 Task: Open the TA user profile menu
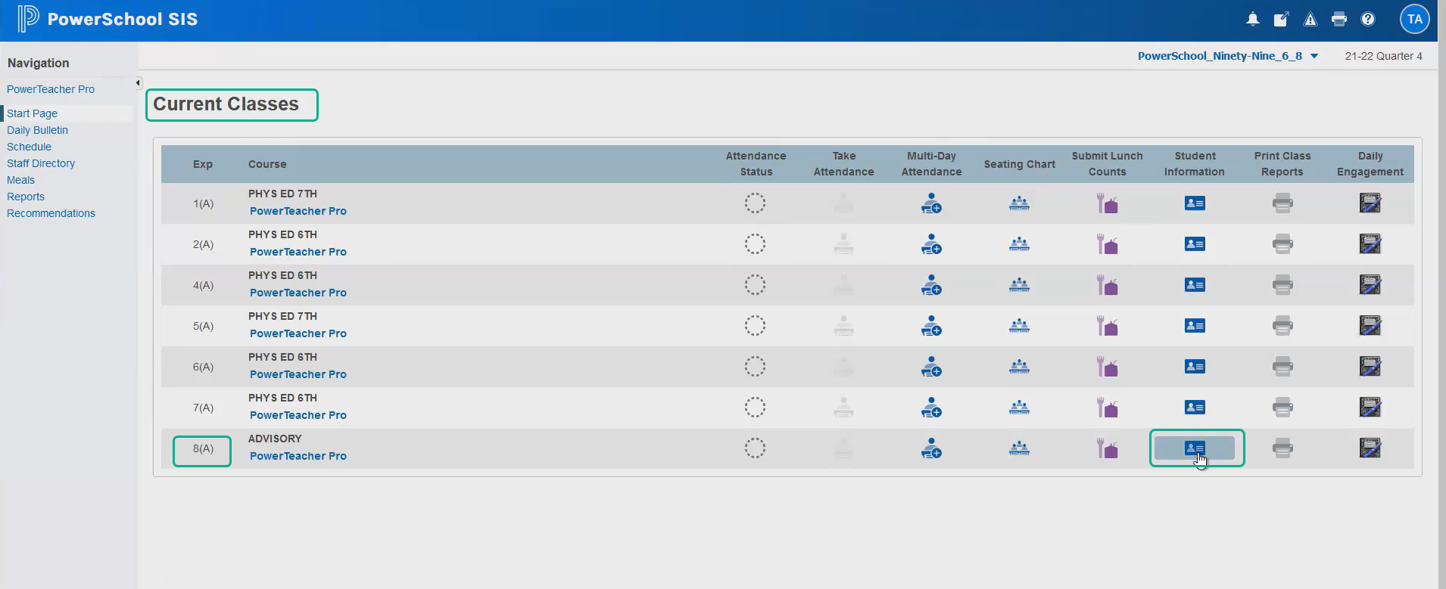(x=1414, y=20)
